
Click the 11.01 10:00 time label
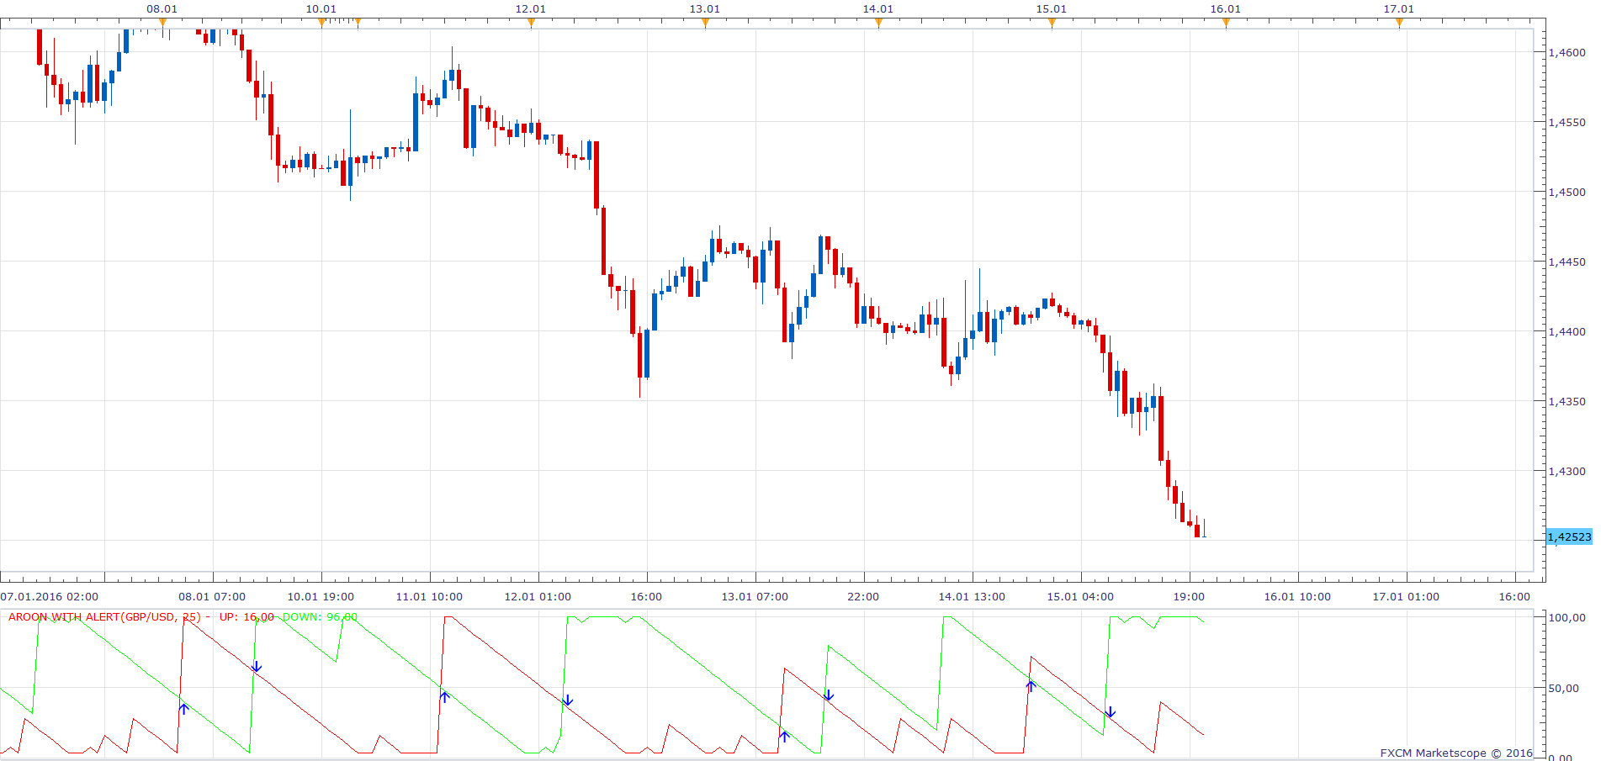point(429,597)
